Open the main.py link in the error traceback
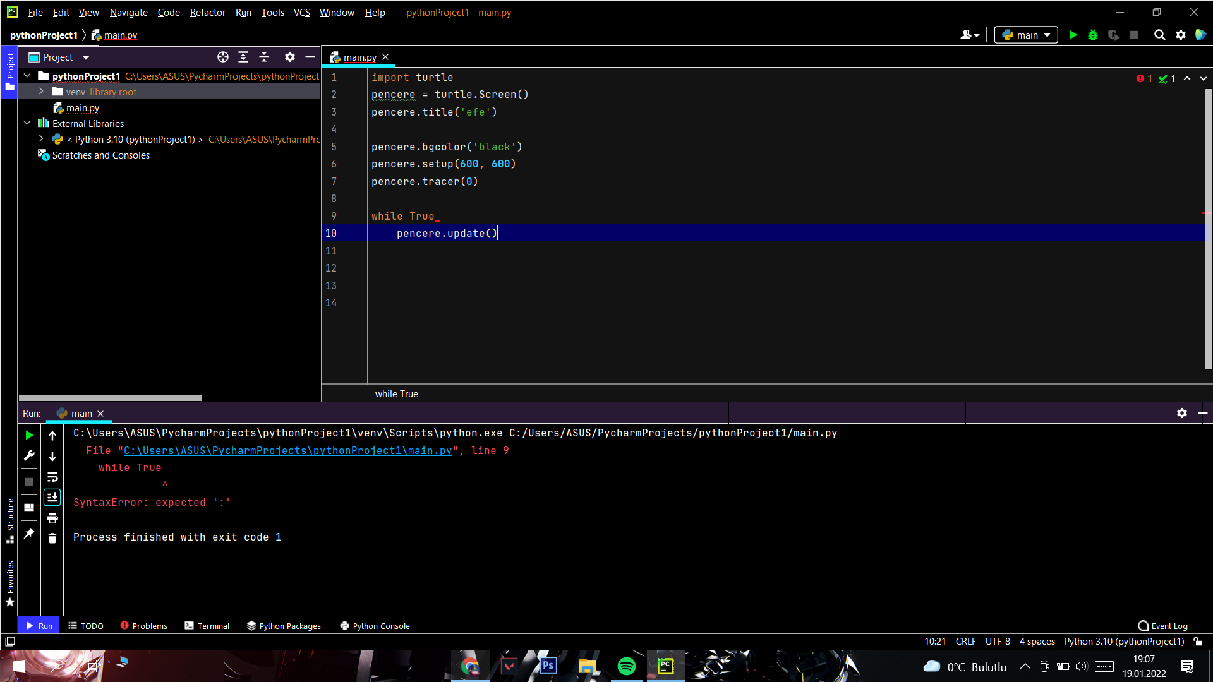 287,450
